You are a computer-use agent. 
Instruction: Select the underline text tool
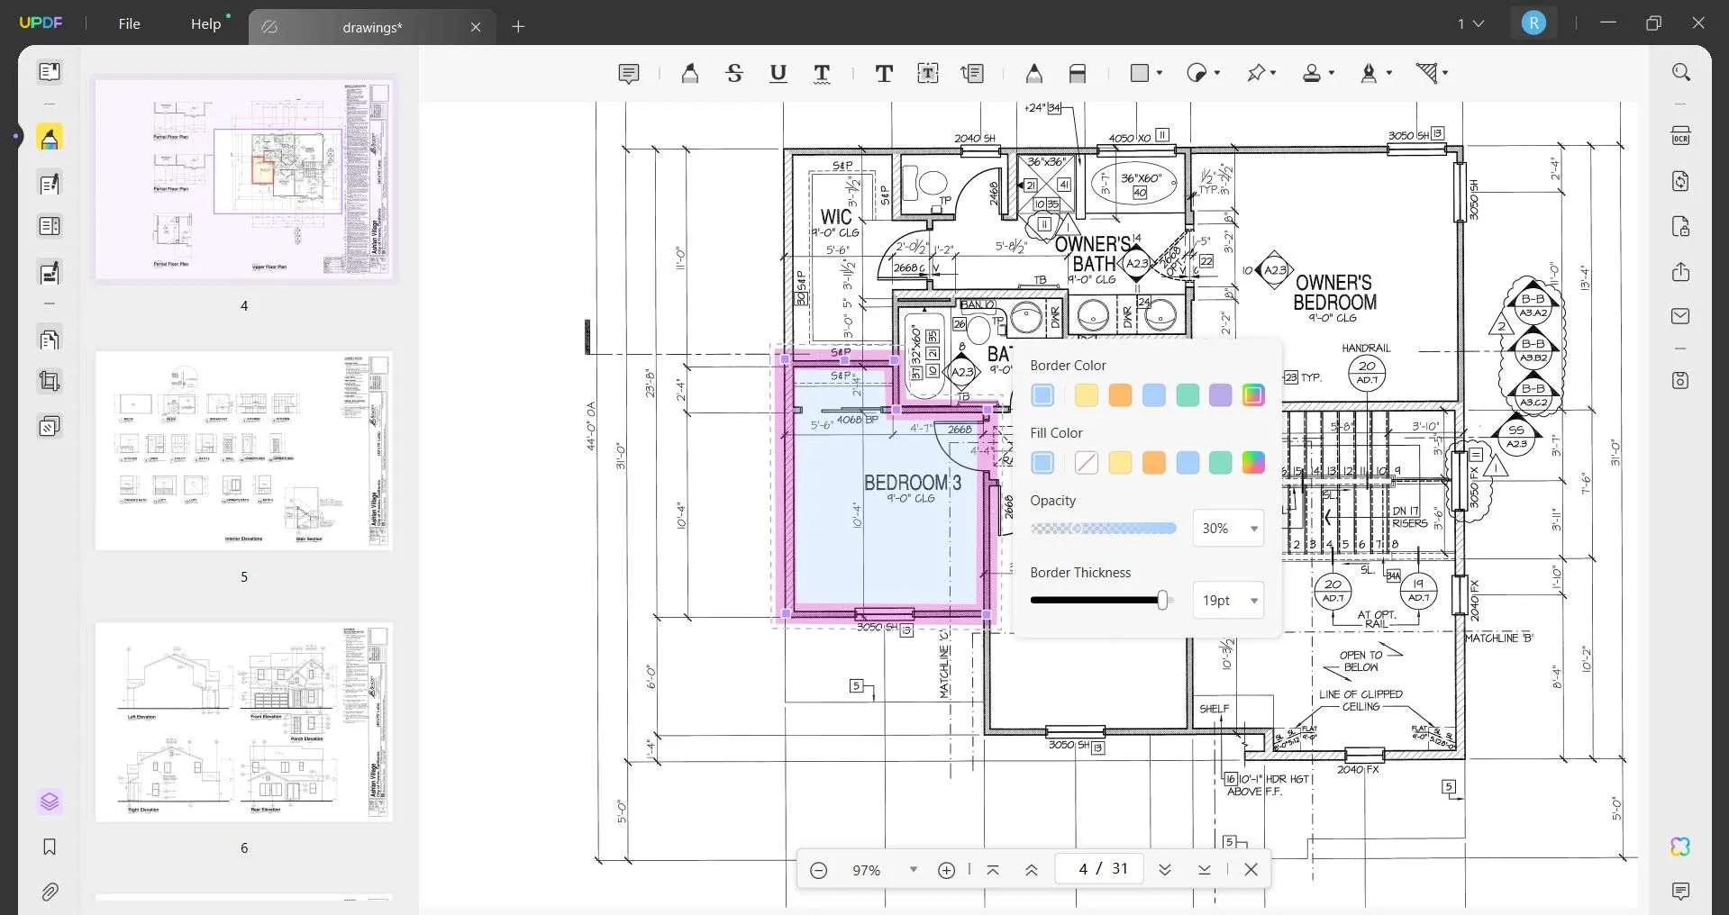click(778, 74)
